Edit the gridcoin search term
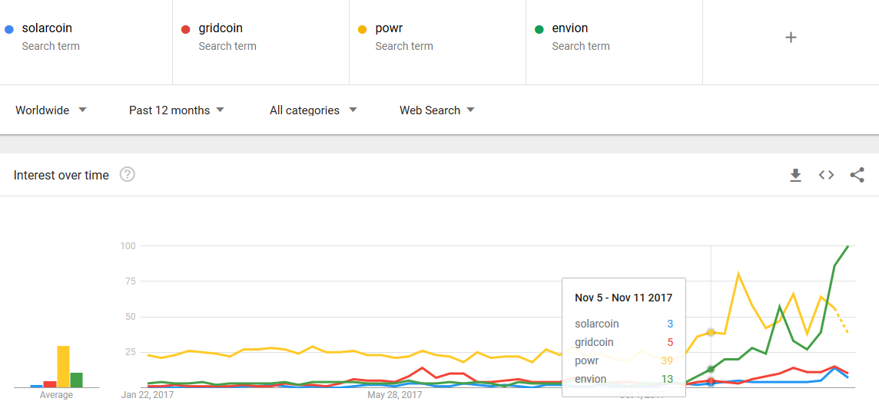The image size is (879, 418). [221, 28]
